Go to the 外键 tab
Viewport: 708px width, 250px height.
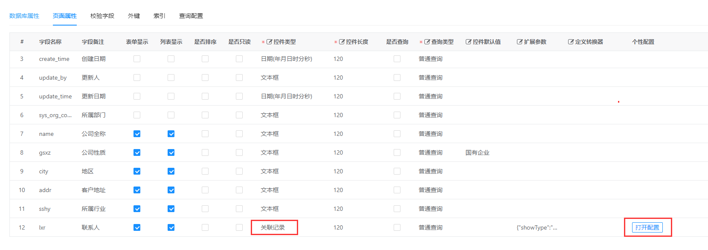click(134, 16)
